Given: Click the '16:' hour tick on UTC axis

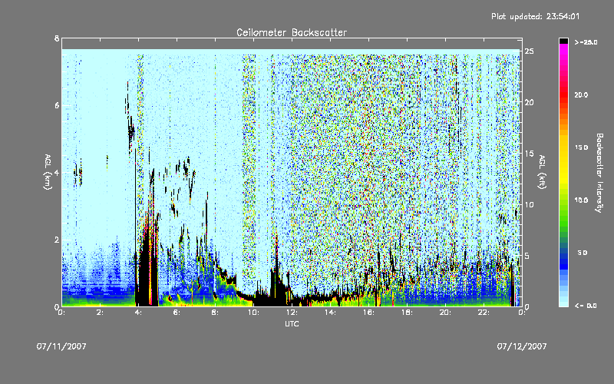Looking at the screenshot, I should click(369, 313).
